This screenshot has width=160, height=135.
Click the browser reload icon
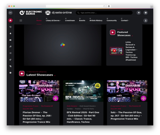pyautogui.click(x=104, y=6)
